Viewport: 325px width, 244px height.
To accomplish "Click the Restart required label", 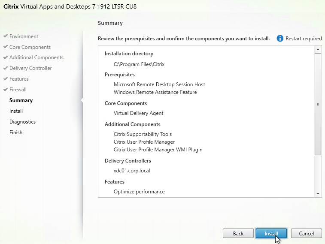I will [x=304, y=39].
